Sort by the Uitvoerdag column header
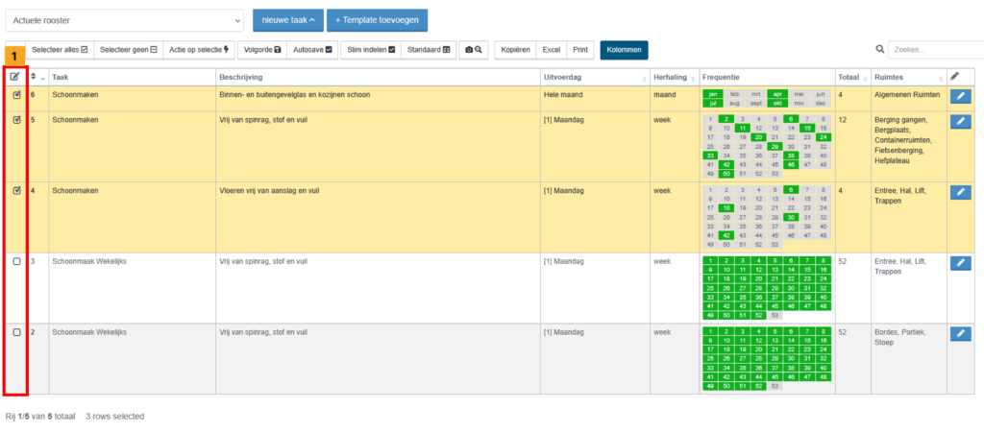Viewport: 984px width, 433px height. 562,76
